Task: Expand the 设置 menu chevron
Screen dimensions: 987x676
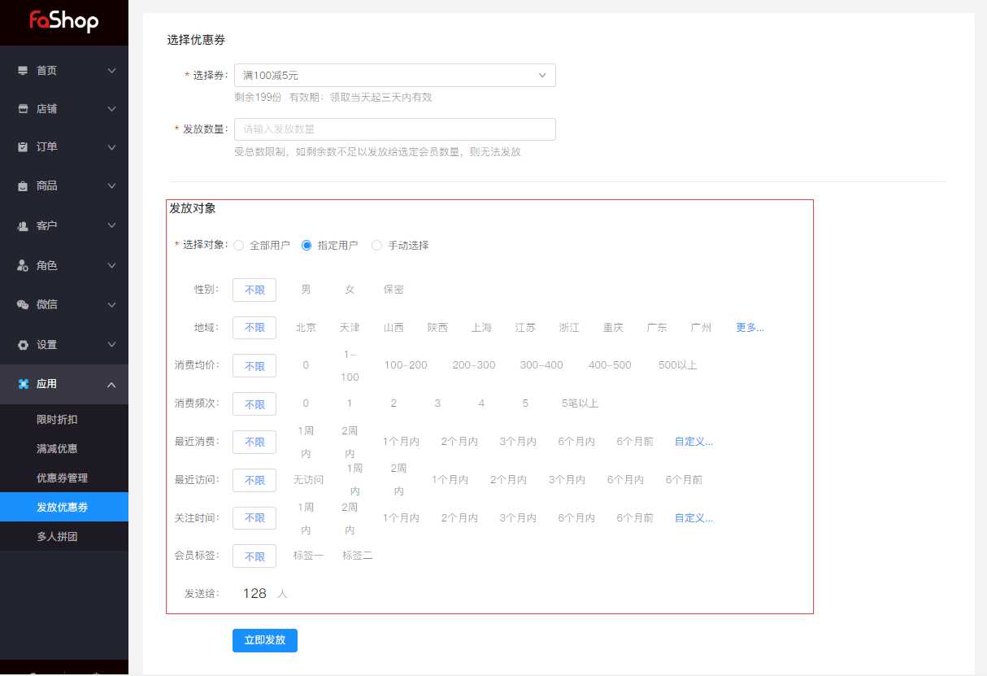Action: pos(111,345)
